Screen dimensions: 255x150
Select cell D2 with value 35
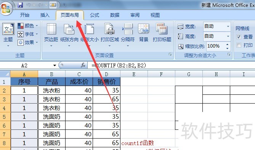coord(106,90)
